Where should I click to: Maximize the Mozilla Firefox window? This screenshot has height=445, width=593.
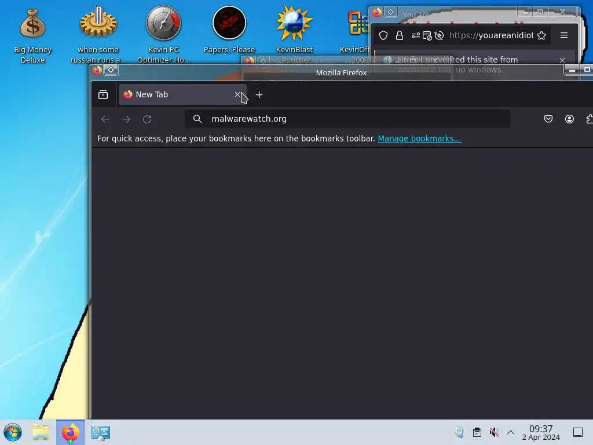(x=587, y=70)
